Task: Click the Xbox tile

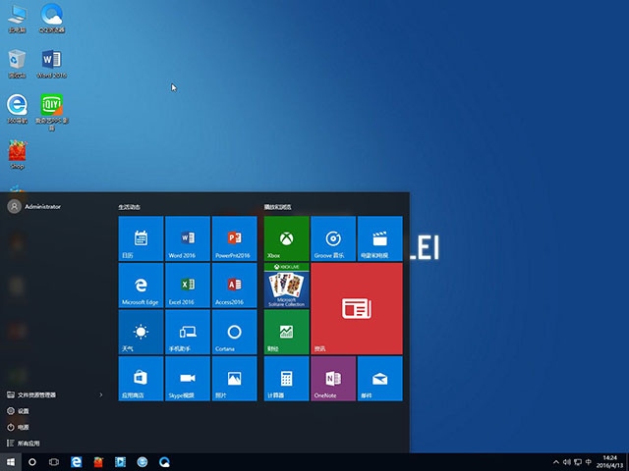Action: [x=286, y=238]
